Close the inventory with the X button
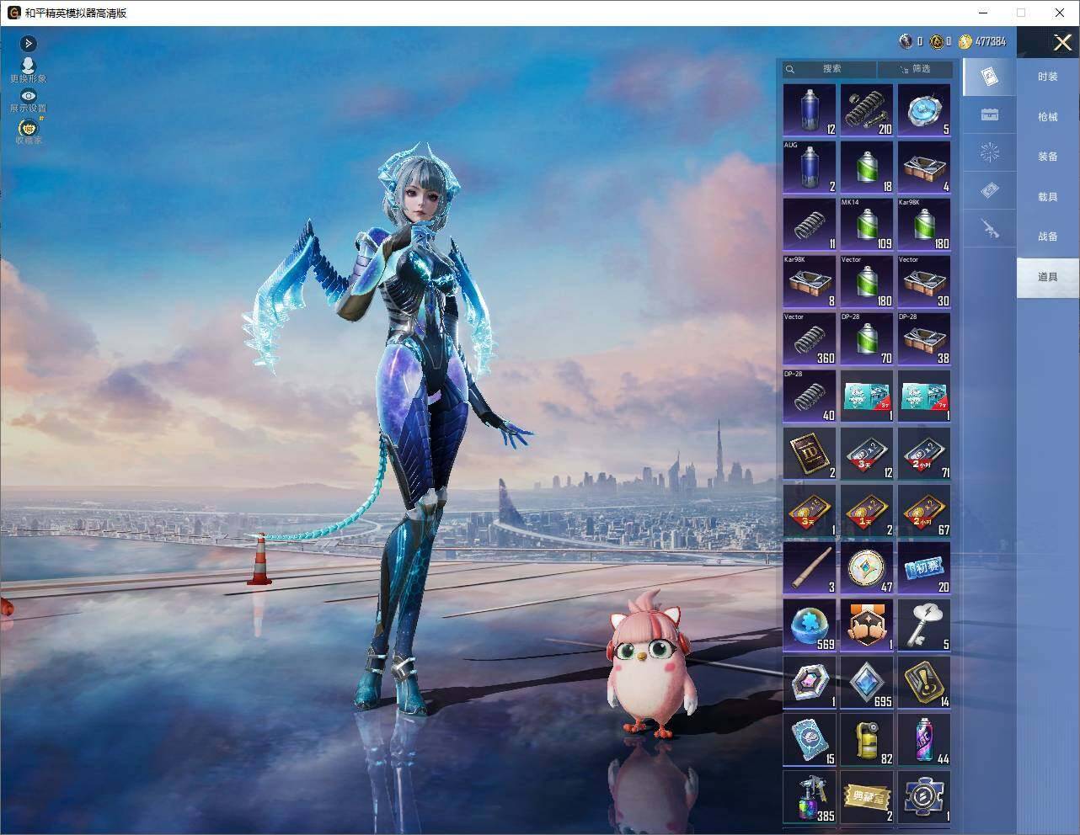Screen dimensions: 1080x835 pos(1062,42)
